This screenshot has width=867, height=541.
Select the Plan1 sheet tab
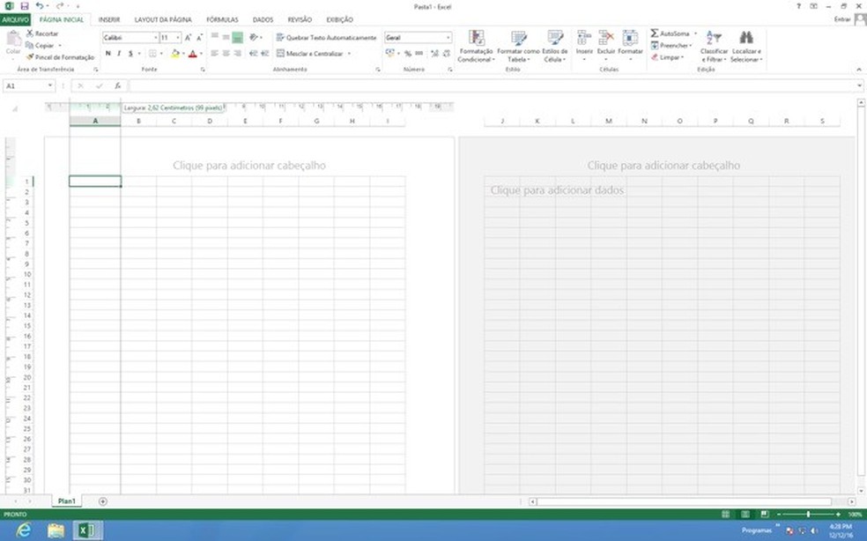coord(67,501)
